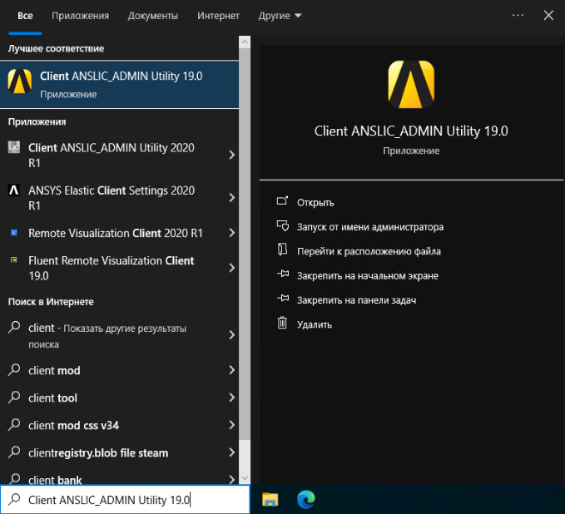The width and height of the screenshot is (565, 514).
Task: Choose Удалить to uninstall the app
Action: pyautogui.click(x=315, y=324)
